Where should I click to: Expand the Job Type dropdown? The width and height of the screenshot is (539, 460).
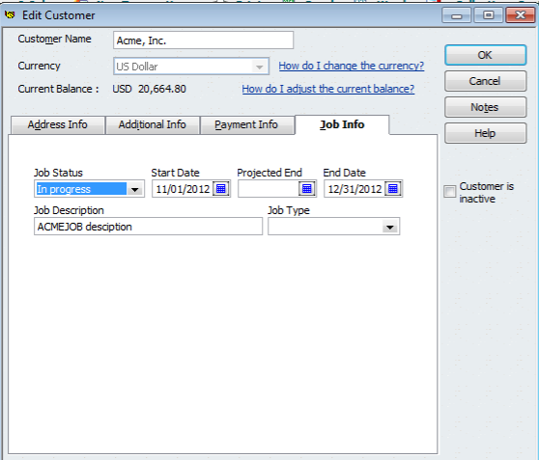(390, 227)
